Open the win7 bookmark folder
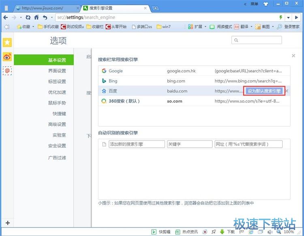Screen dimensions: 304x236 [x=164, y=27]
